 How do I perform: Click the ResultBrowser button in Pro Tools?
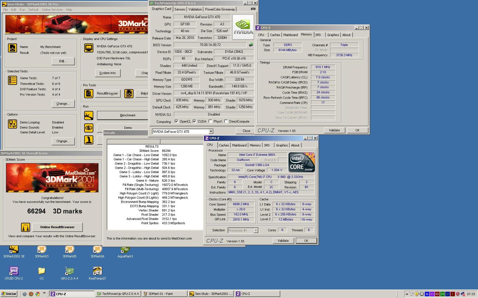[x=108, y=94]
